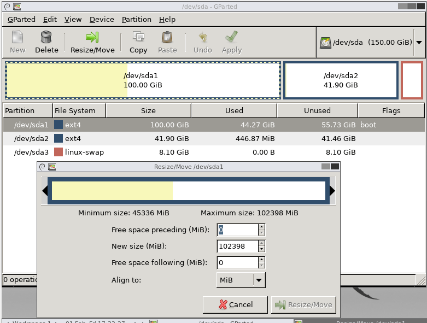Click the blue ext4 color swatch for sda2
427x323 pixels.
pyautogui.click(x=59, y=138)
